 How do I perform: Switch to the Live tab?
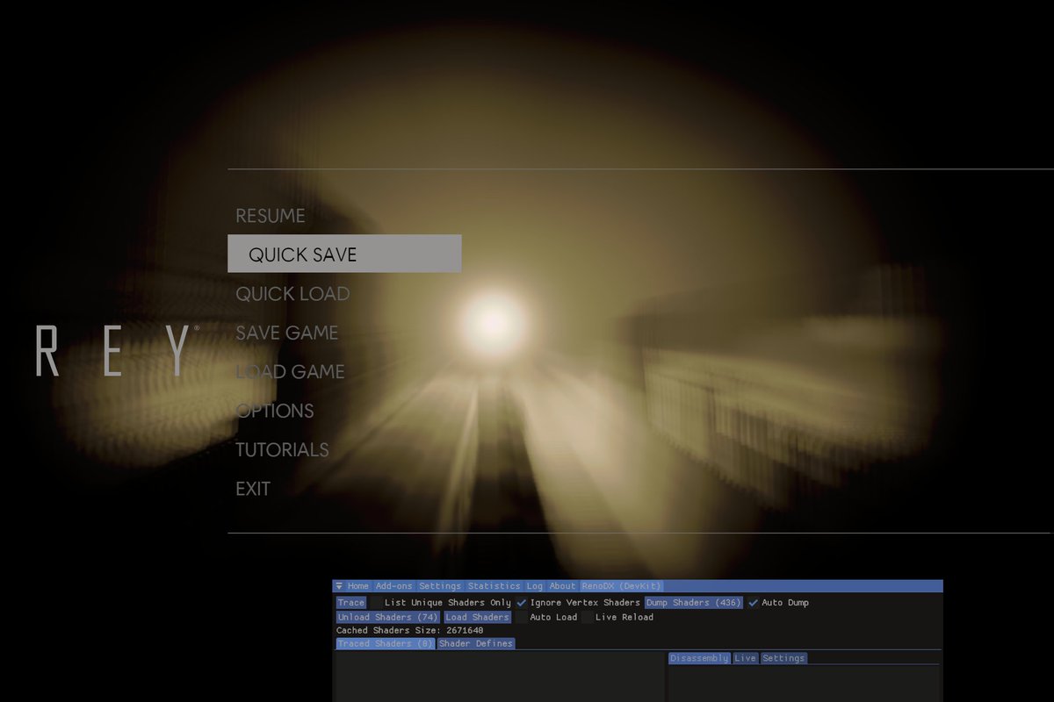745,658
